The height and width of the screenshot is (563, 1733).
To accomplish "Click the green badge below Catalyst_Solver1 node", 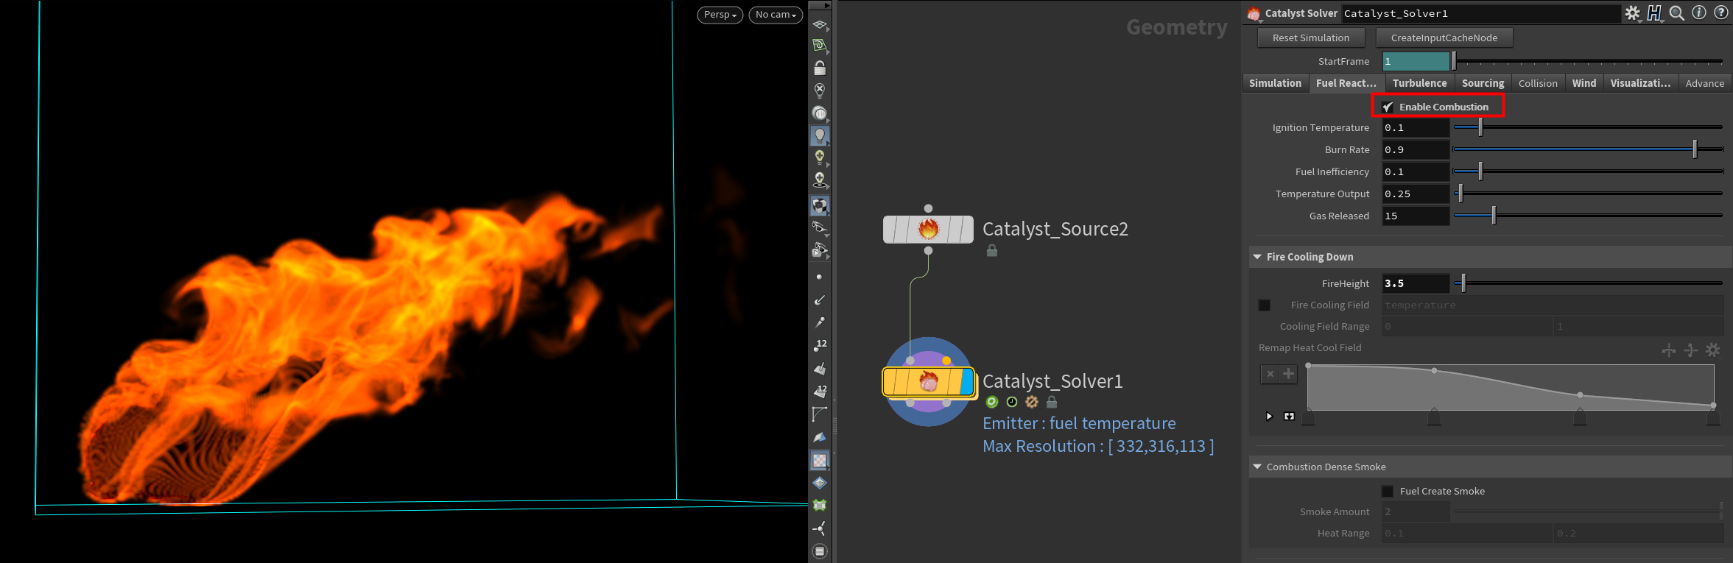I will point(992,402).
